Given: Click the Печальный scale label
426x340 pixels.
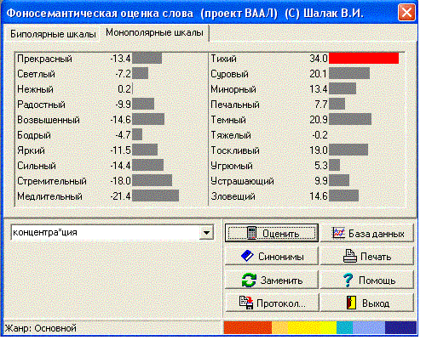Looking at the screenshot, I should (x=235, y=105).
